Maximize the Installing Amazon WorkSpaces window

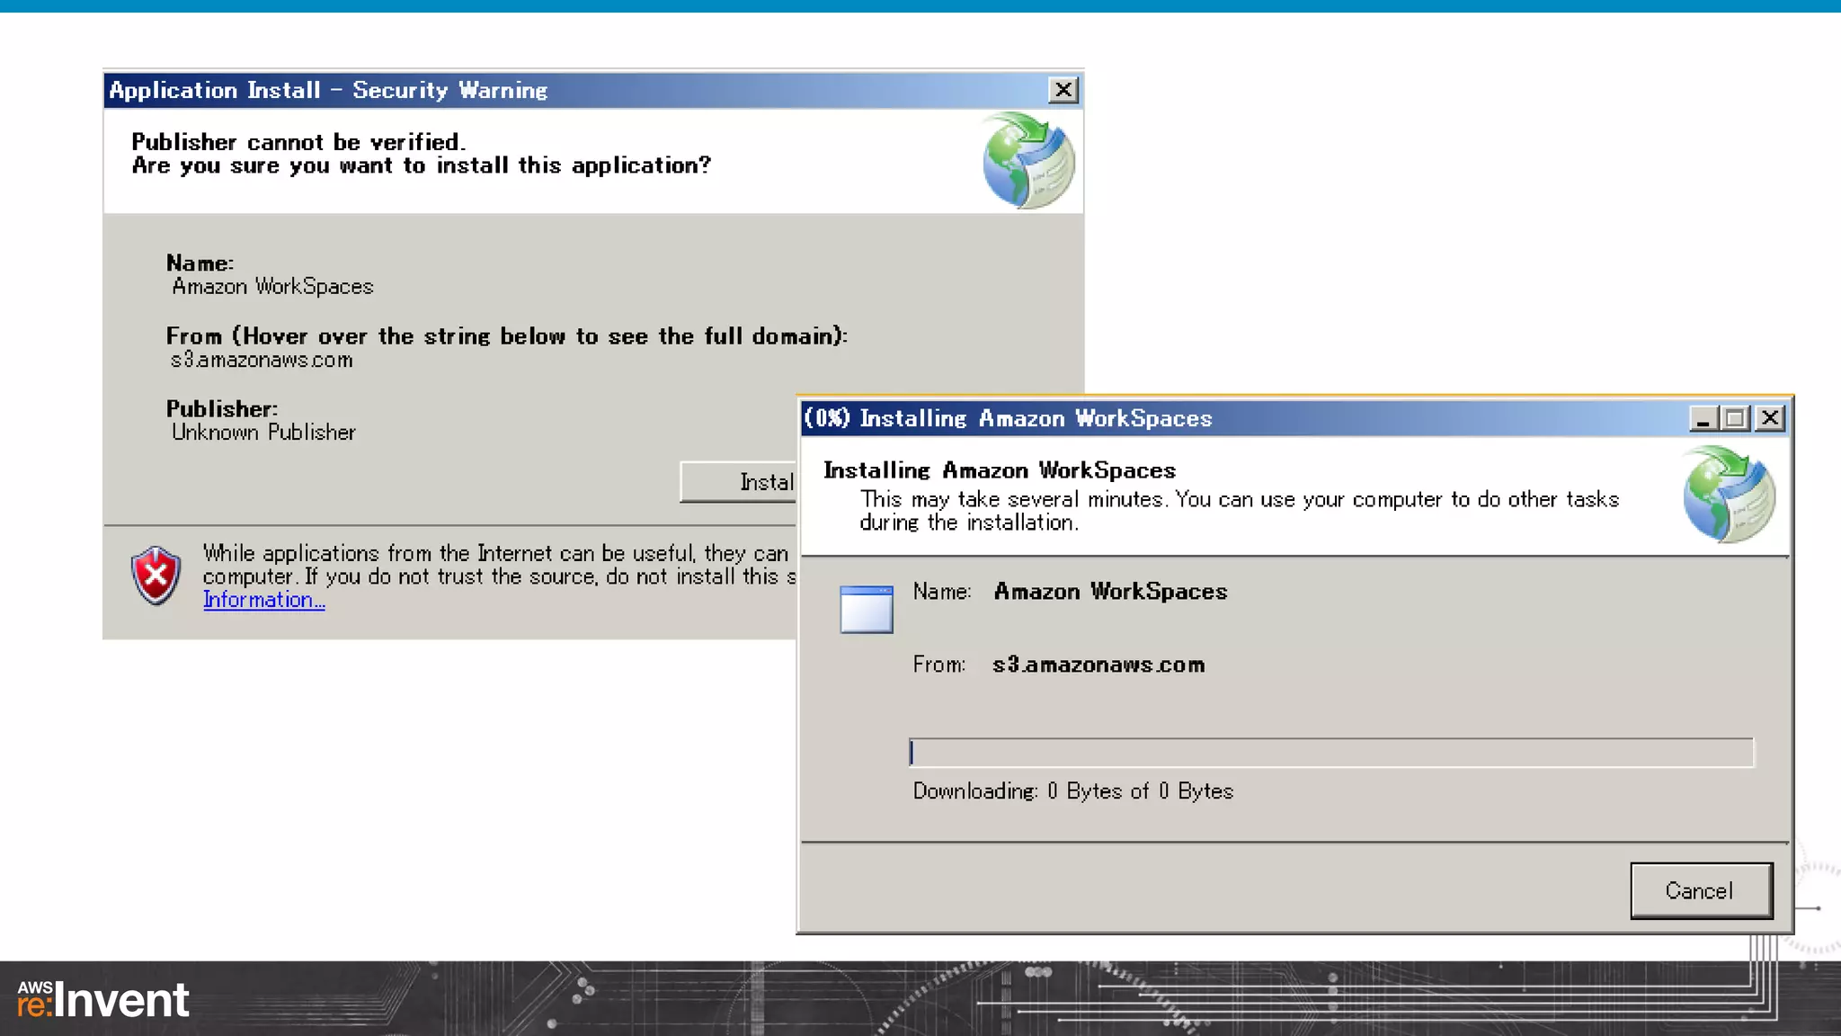pos(1736,418)
